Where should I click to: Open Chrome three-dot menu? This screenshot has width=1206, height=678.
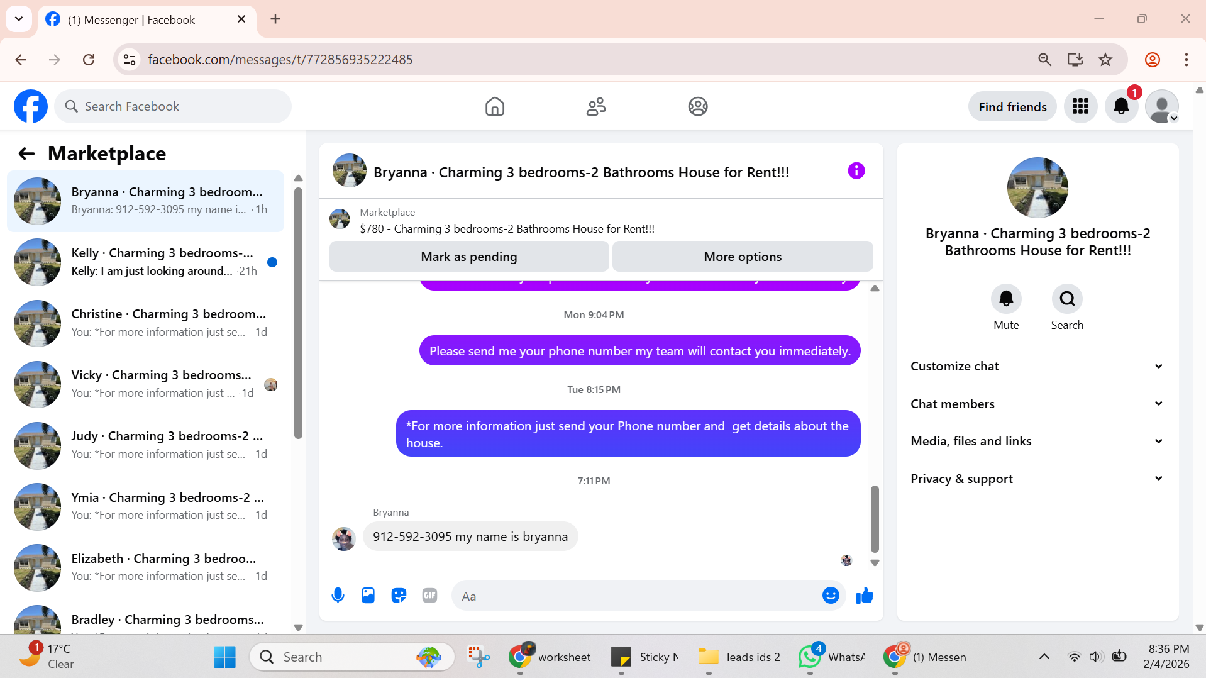point(1186,60)
